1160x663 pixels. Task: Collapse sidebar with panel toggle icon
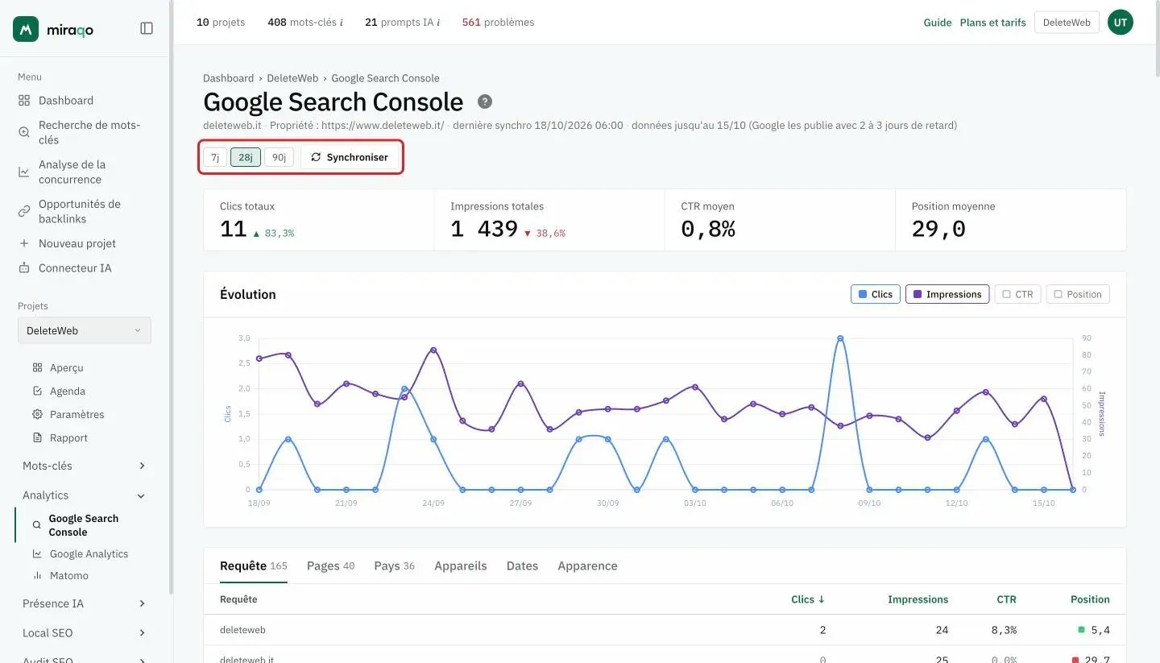click(147, 28)
